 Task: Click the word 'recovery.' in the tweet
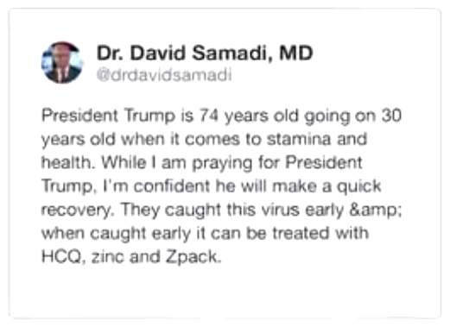click(76, 210)
